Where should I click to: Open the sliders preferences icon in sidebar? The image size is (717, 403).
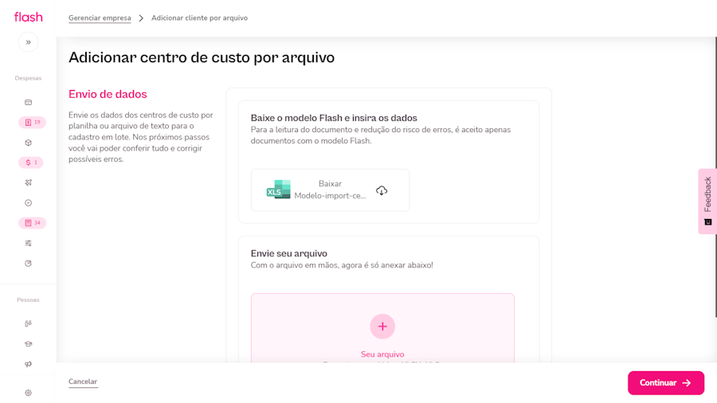[x=29, y=243]
